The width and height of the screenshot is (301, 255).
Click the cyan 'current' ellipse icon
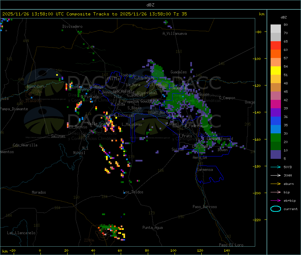[x=276, y=209]
